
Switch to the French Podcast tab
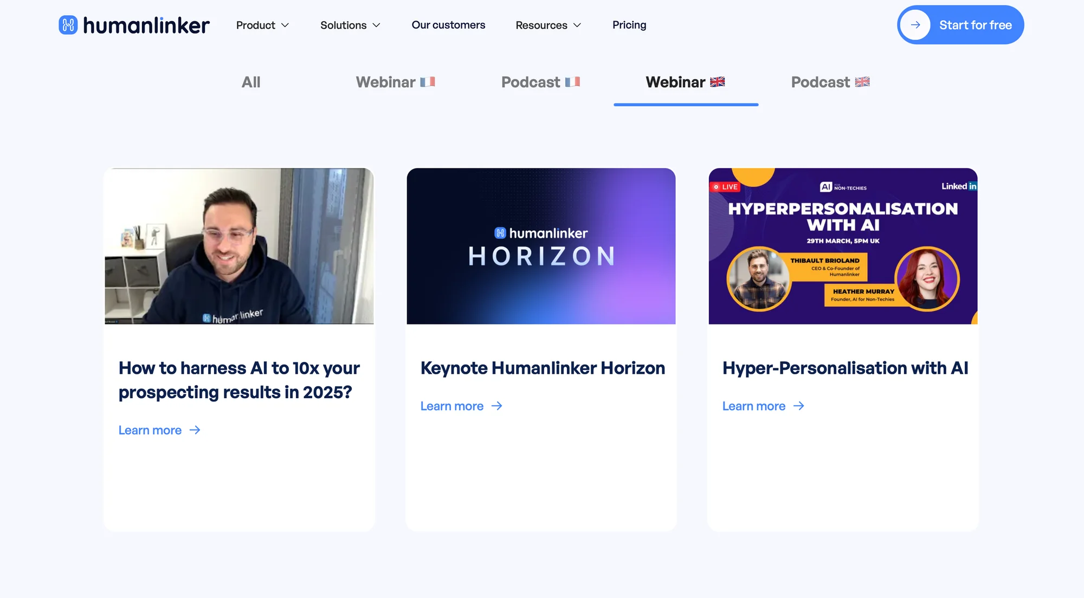tap(541, 82)
